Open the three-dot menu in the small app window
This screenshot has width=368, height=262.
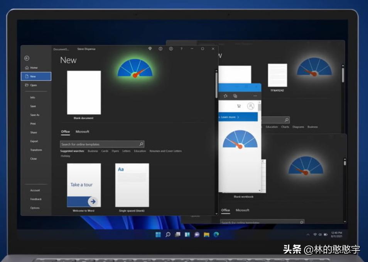(x=255, y=95)
